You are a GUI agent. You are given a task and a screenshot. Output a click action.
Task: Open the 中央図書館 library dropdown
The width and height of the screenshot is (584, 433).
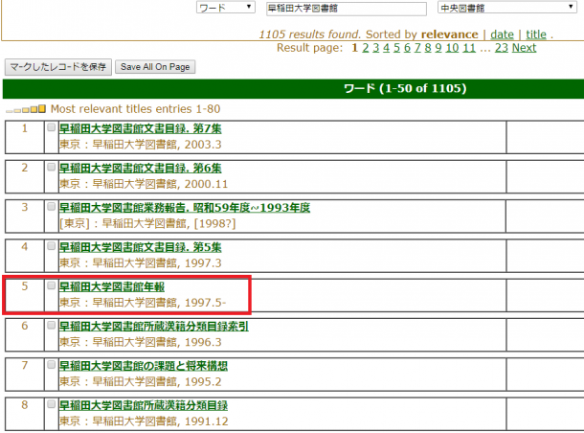pyautogui.click(x=507, y=8)
